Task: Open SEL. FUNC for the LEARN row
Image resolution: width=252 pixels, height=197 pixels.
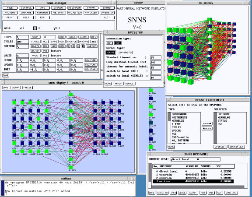Action: pos(91,60)
